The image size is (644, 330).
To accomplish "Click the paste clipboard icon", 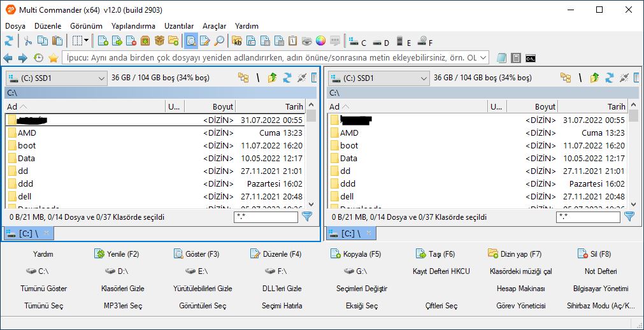I will coord(58,41).
